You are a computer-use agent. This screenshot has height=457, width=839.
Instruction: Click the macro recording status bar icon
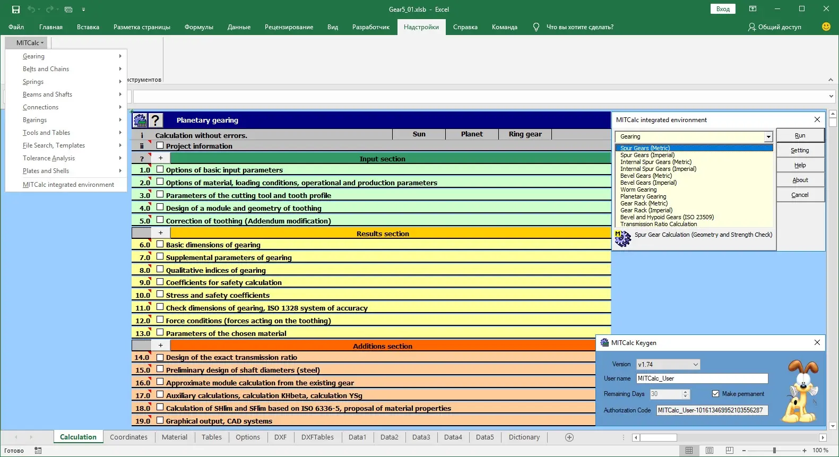tap(38, 451)
